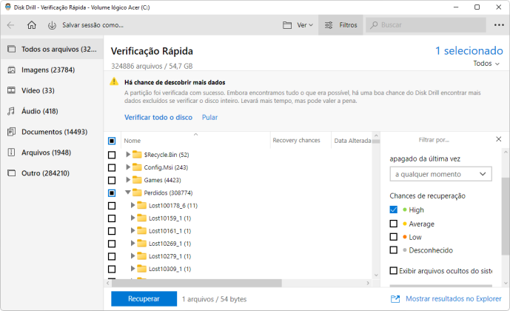Image resolution: width=510 pixels, height=311 pixels.
Task: Open the three-dot more options menu
Action: click(499, 25)
